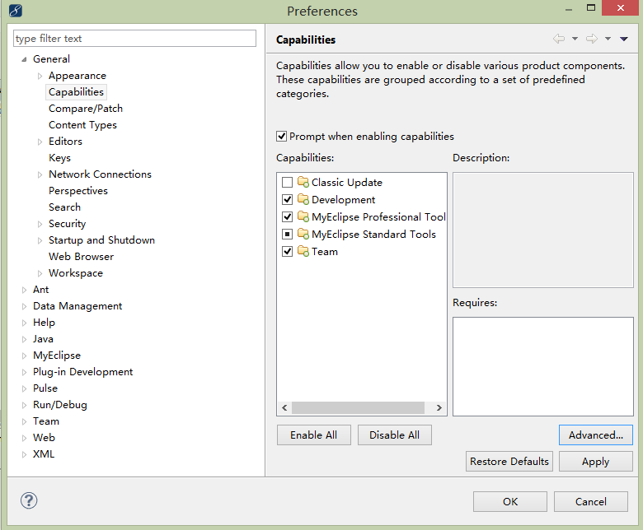Click the type filter text field
Screen dimensions: 643x530
tap(134, 39)
